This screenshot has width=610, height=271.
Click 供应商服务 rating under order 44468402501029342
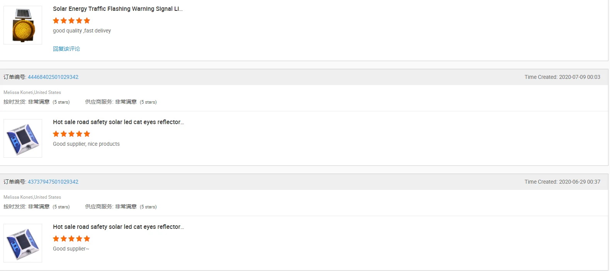[121, 102]
